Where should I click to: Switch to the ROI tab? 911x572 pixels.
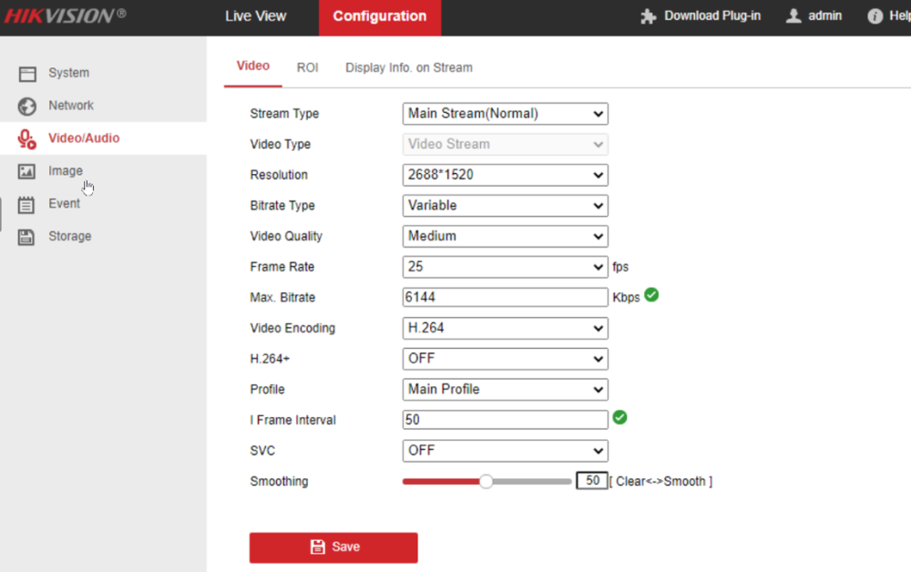307,68
